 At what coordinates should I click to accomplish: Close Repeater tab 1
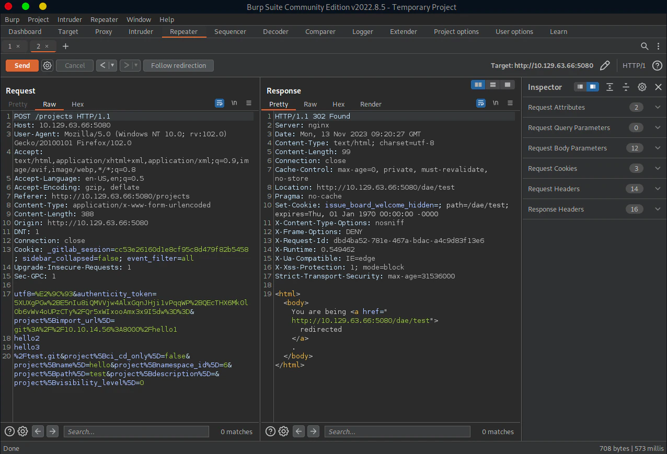point(18,46)
